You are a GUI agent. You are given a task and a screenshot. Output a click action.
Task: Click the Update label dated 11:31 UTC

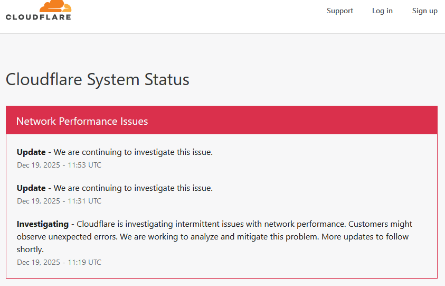point(31,188)
